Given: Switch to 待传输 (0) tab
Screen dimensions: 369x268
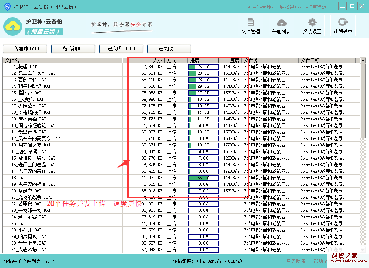Looking at the screenshot, I should (x=73, y=49).
